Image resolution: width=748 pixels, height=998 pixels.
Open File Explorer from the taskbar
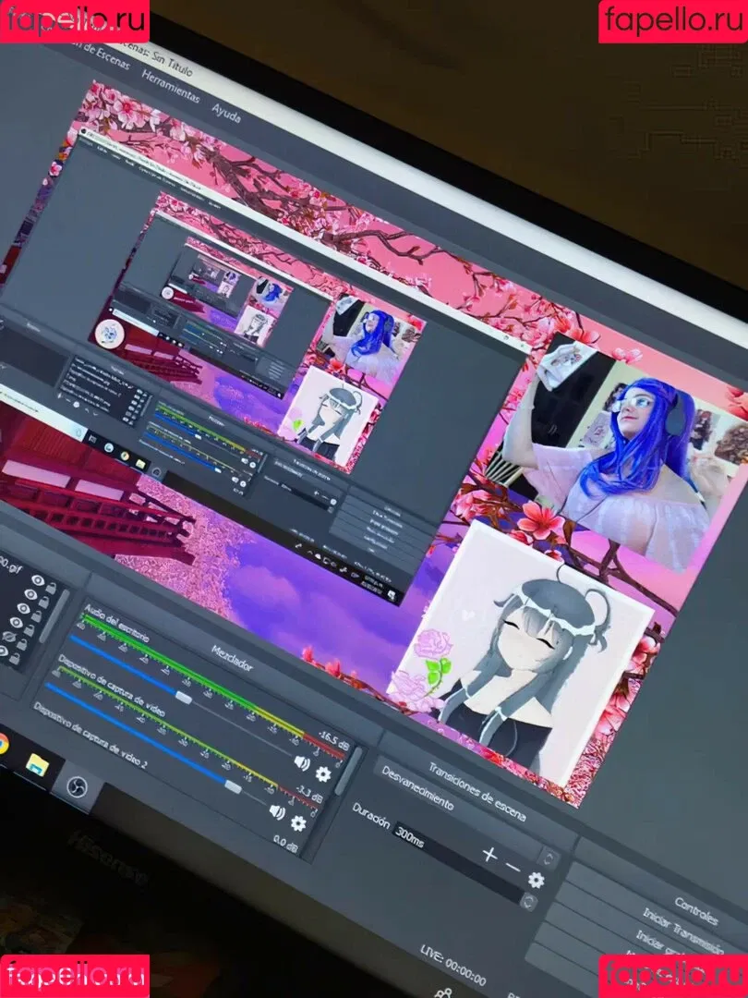[37, 764]
